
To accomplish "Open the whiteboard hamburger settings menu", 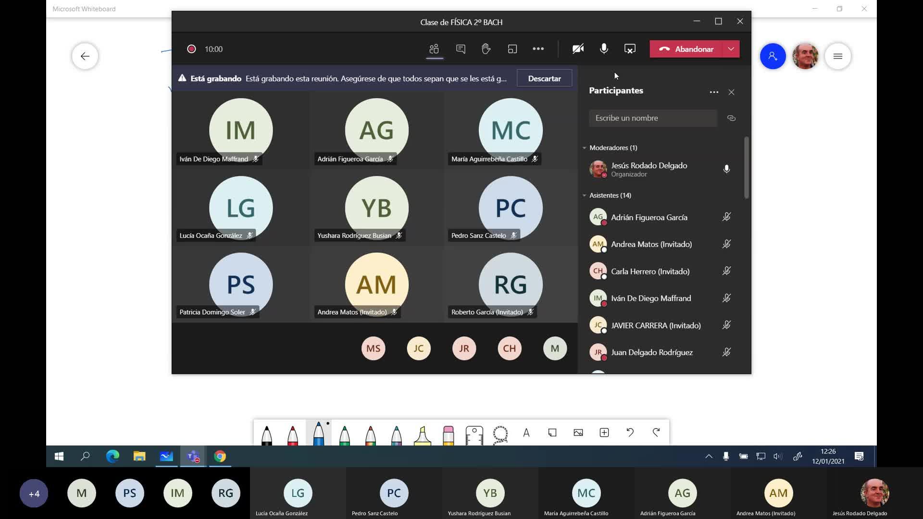I will [837, 56].
